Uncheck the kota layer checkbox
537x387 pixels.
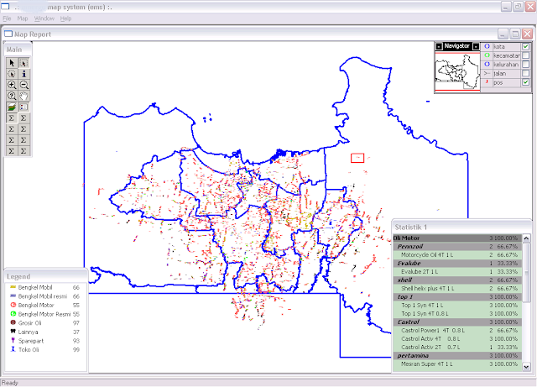525,46
